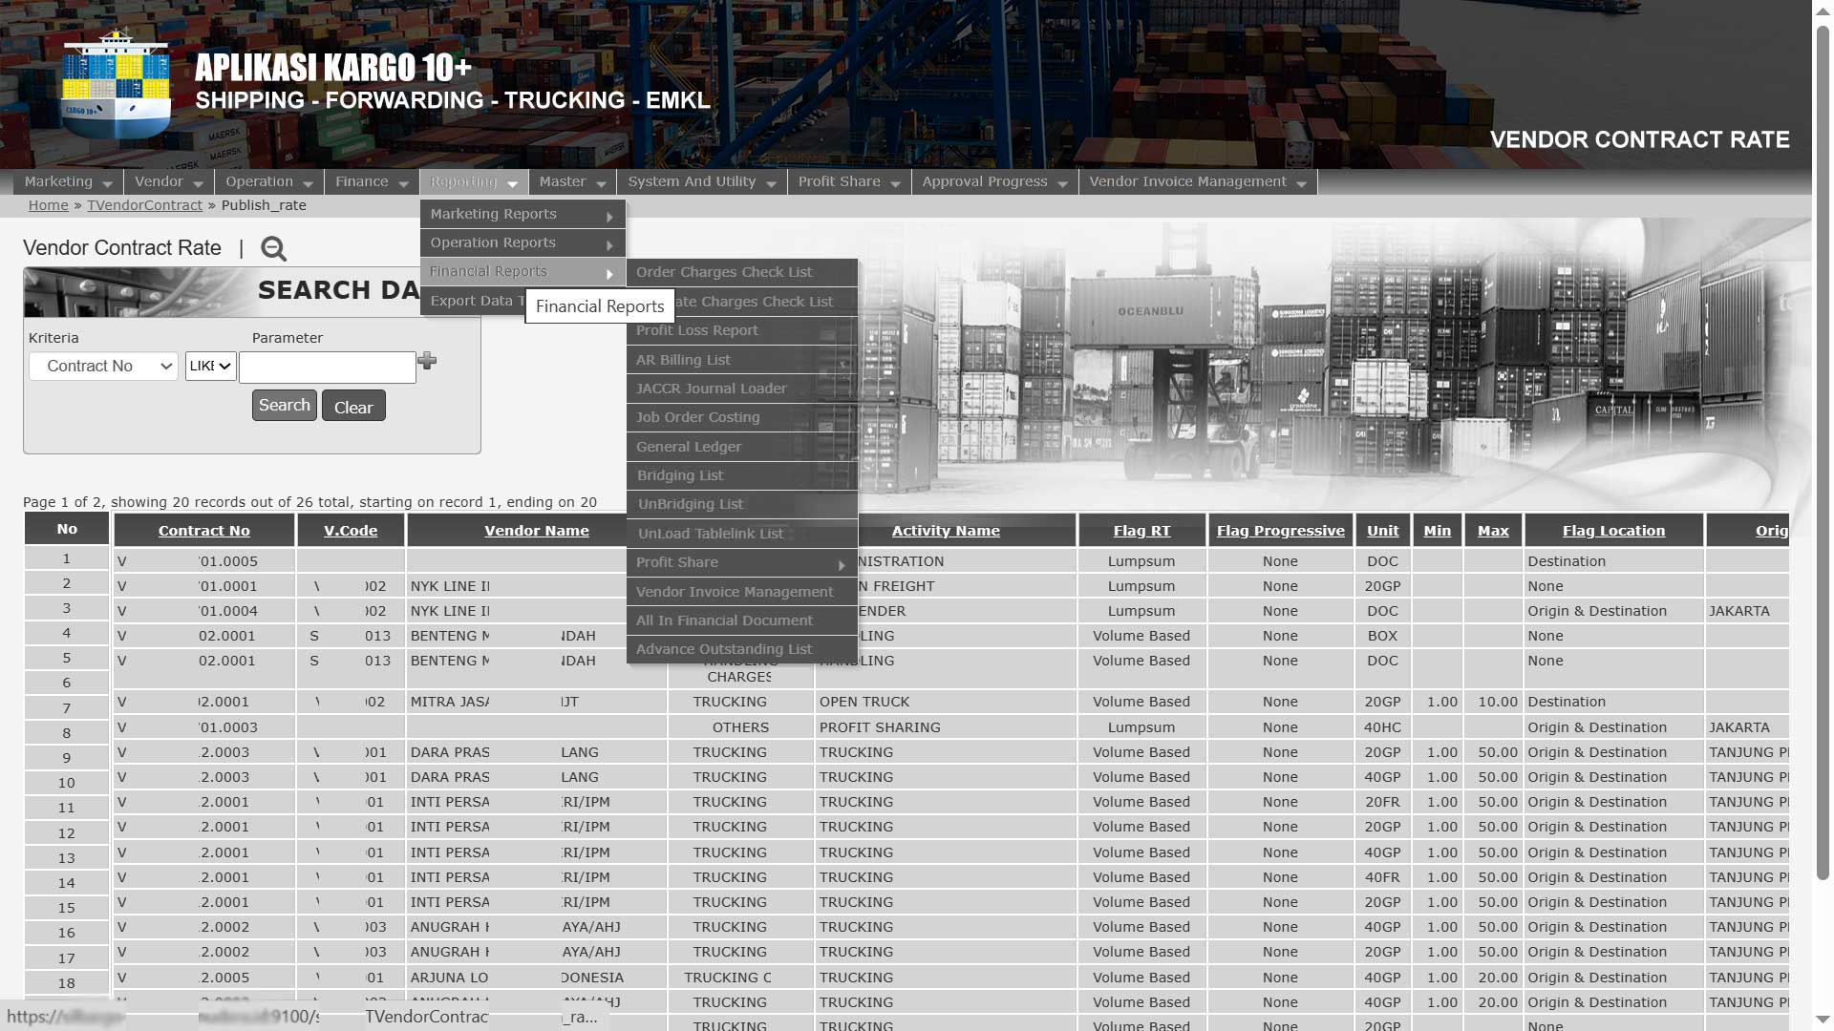Viewport: 1834px width, 1031px height.
Task: Expand the Profit Share submenu entry
Action: (x=741, y=563)
